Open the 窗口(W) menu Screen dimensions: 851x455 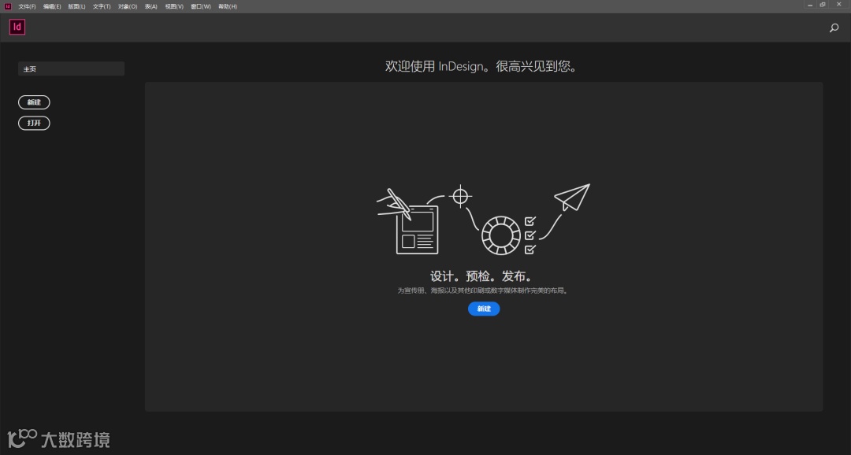201,6
